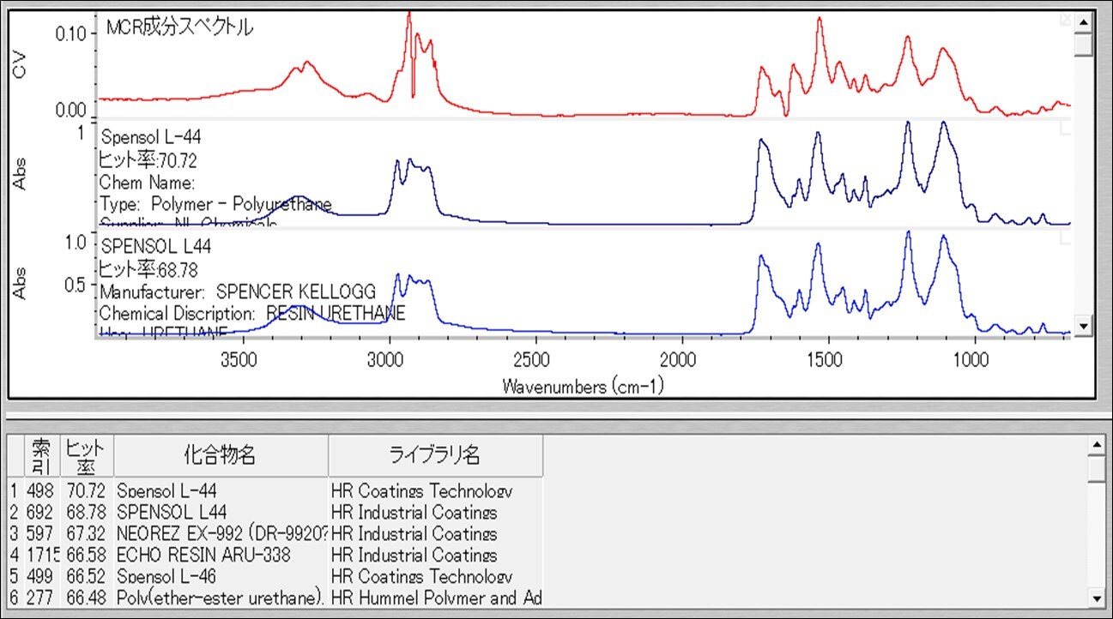
Task: Select table row 1 compound Spensol L-44
Action: (166, 491)
